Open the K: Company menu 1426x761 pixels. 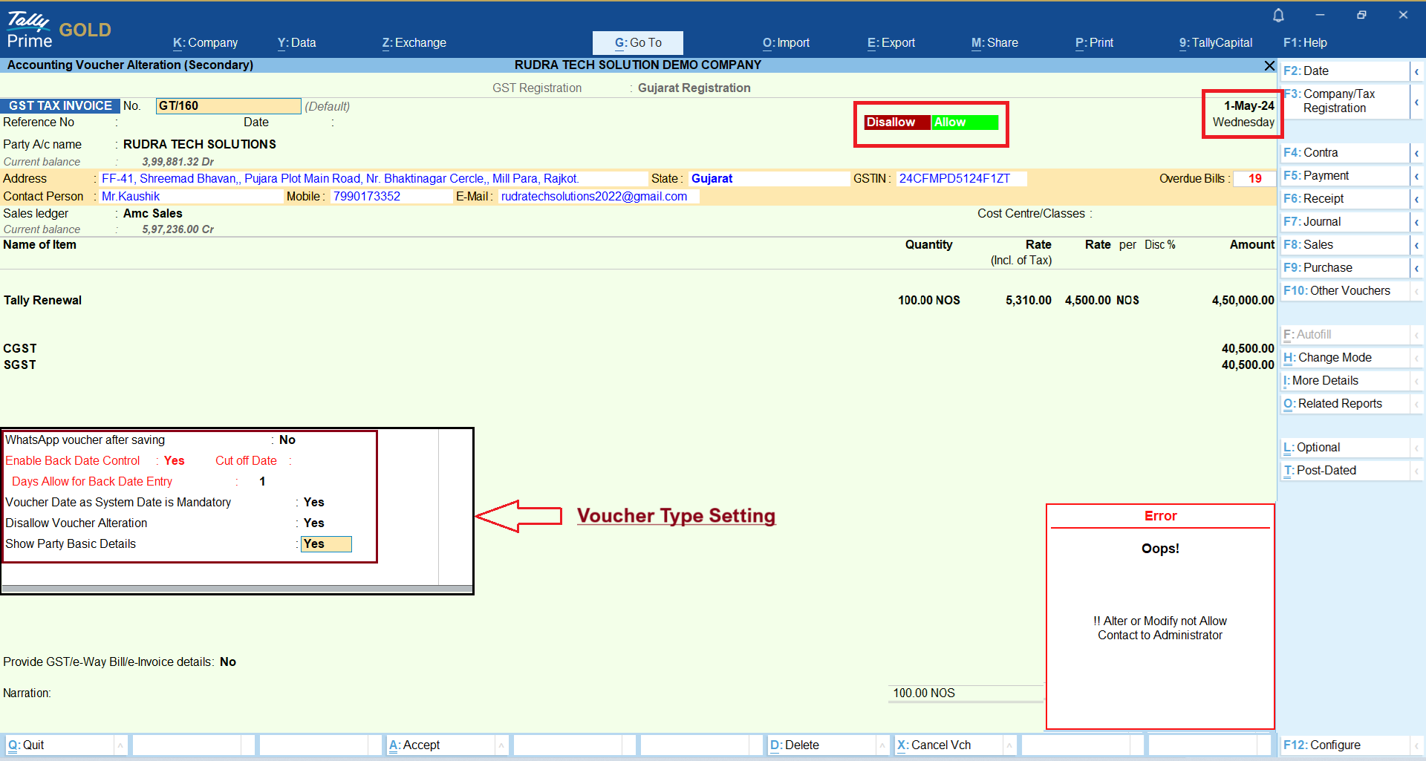pyautogui.click(x=205, y=43)
